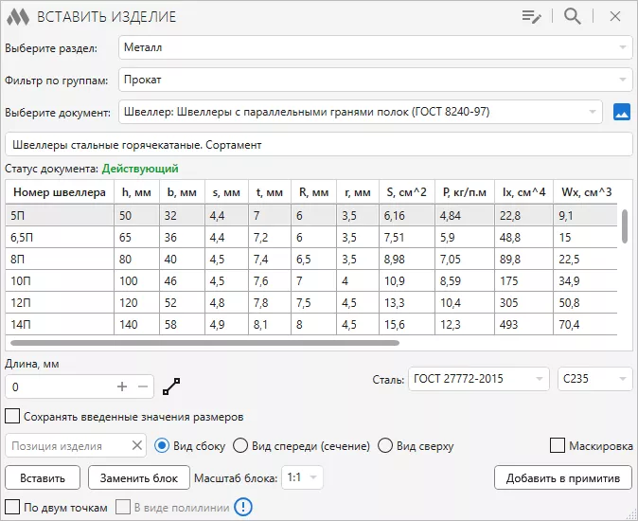Click the Wx, см^3 column header
This screenshot has width=638, height=521.
click(x=586, y=192)
